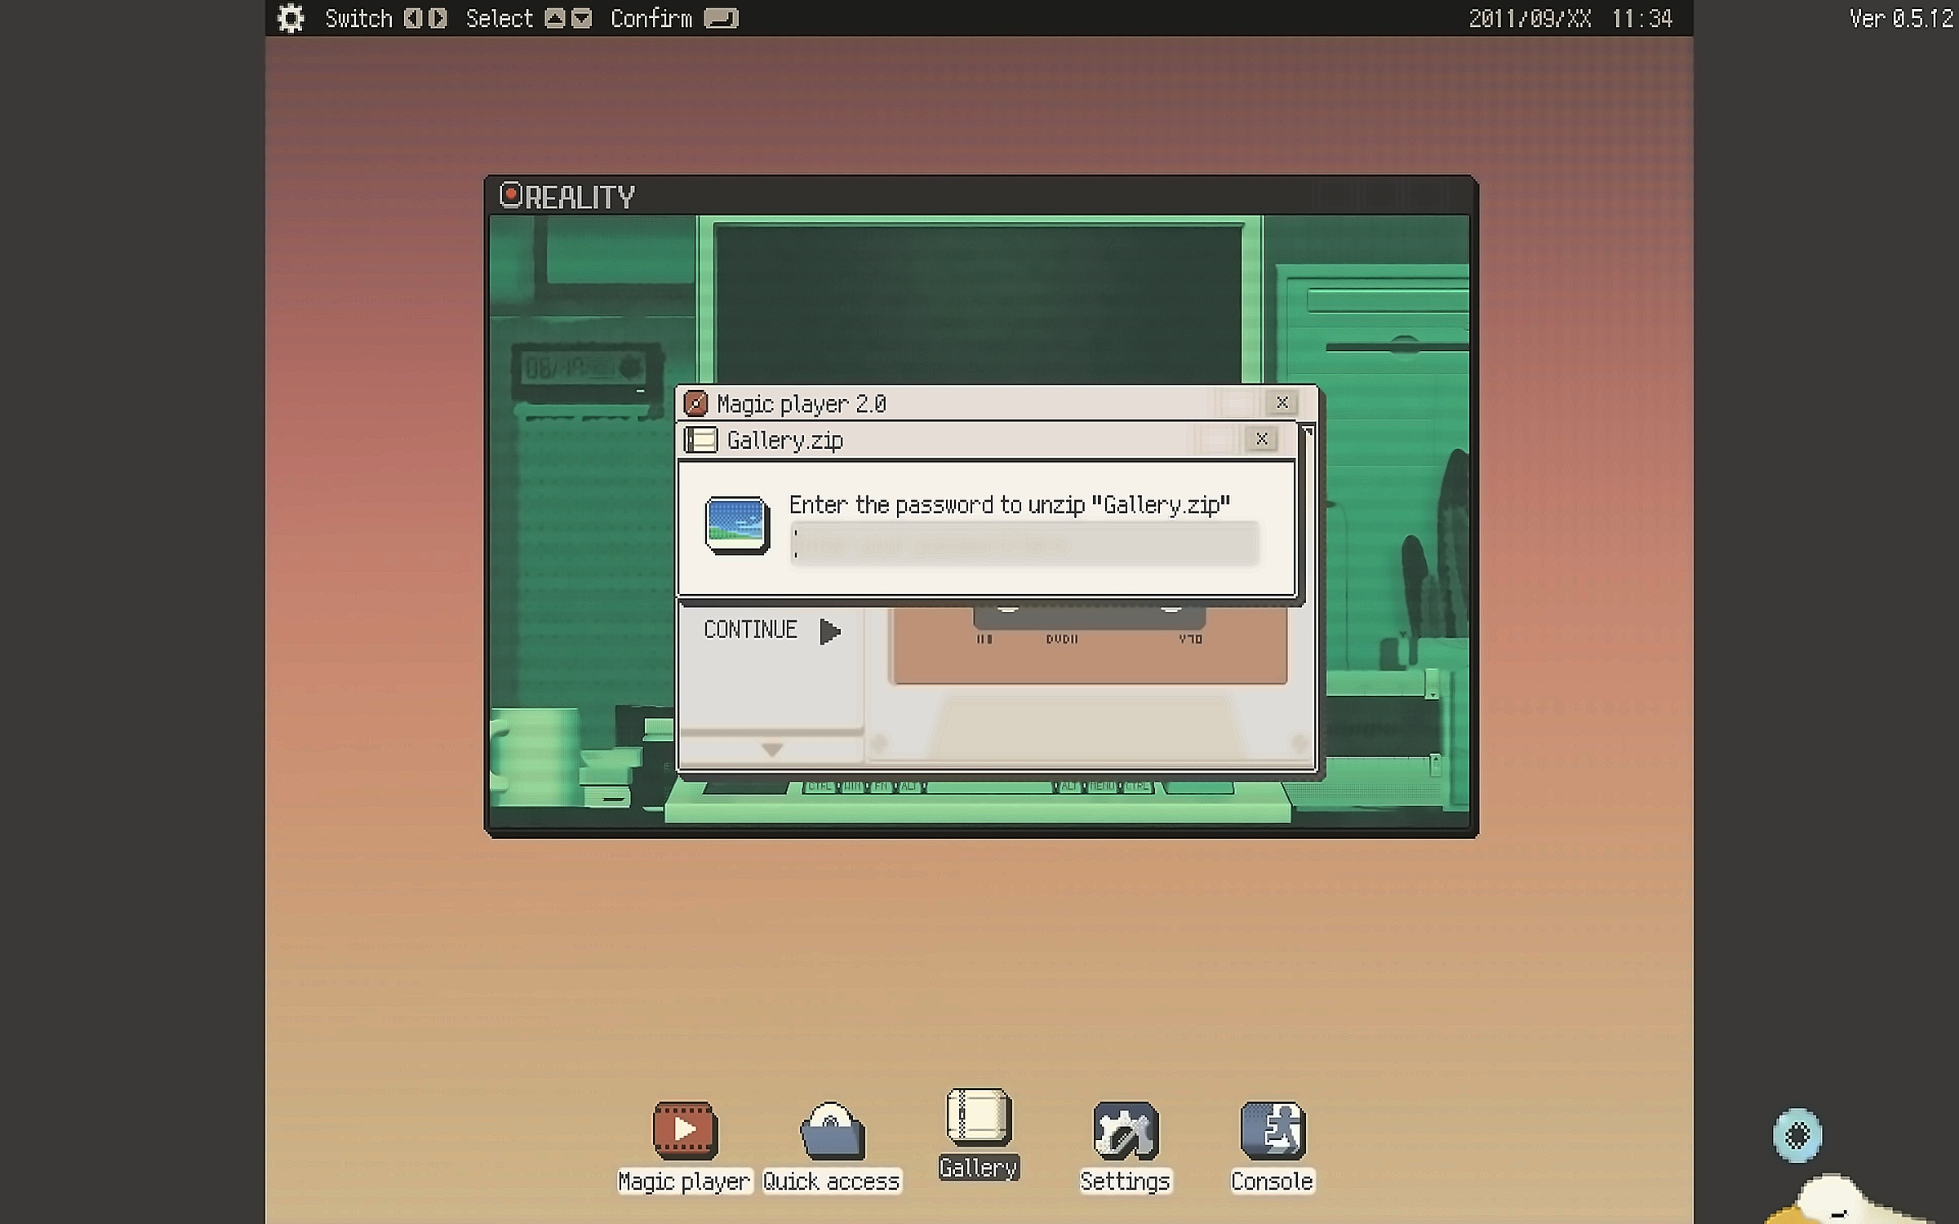Click the Gallery dock icon
Screen dimensions: 1959x1224
(979, 1116)
